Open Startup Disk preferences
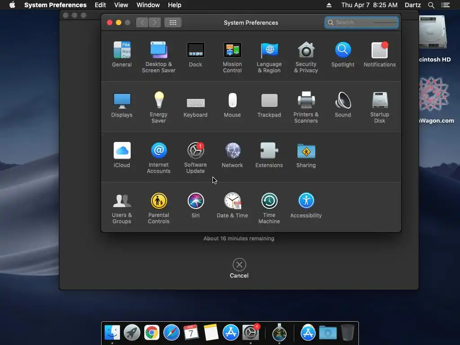 tap(380, 107)
